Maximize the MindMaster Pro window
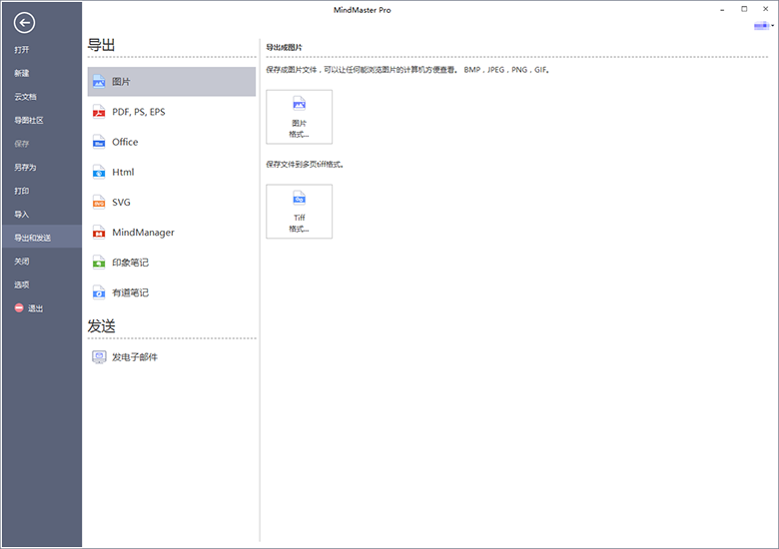 coord(744,9)
